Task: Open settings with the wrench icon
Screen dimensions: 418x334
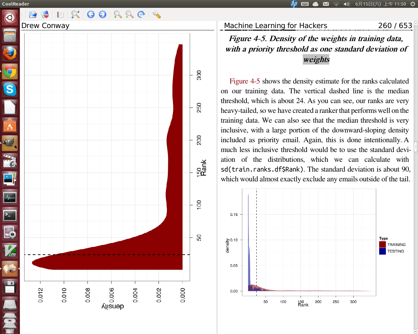Action: (157, 14)
